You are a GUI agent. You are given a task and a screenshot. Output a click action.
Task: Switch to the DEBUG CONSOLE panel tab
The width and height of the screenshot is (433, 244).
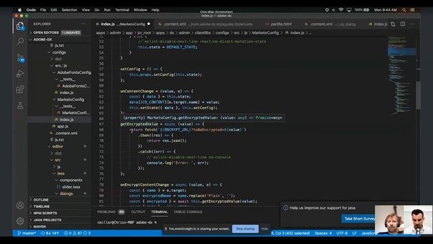click(188, 212)
